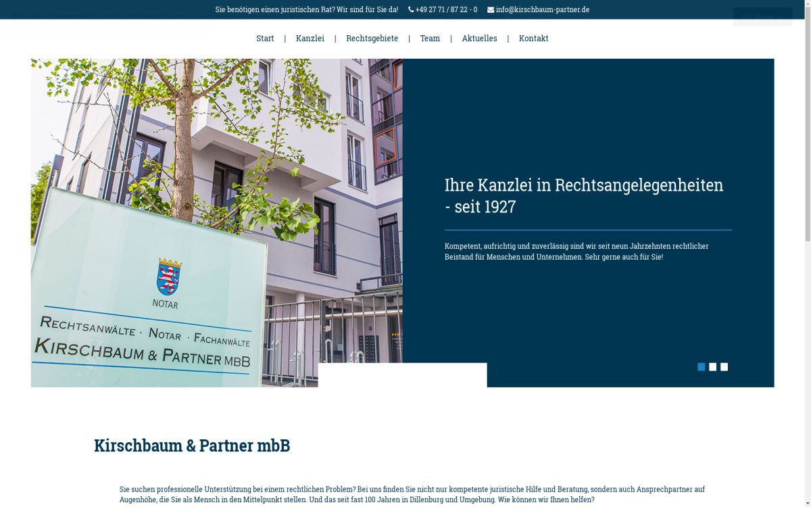Open the Start menu item

tap(265, 39)
